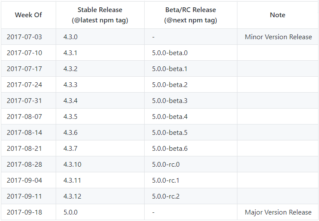This screenshot has width=319, height=221.
Task: Click the 2017-07-03 date cell
Action: pyautogui.click(x=25, y=37)
